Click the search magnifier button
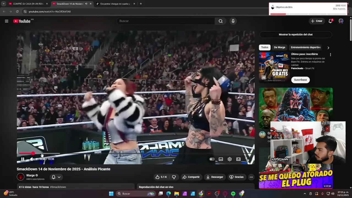Screen dimensions: 352x198 tap(221, 21)
